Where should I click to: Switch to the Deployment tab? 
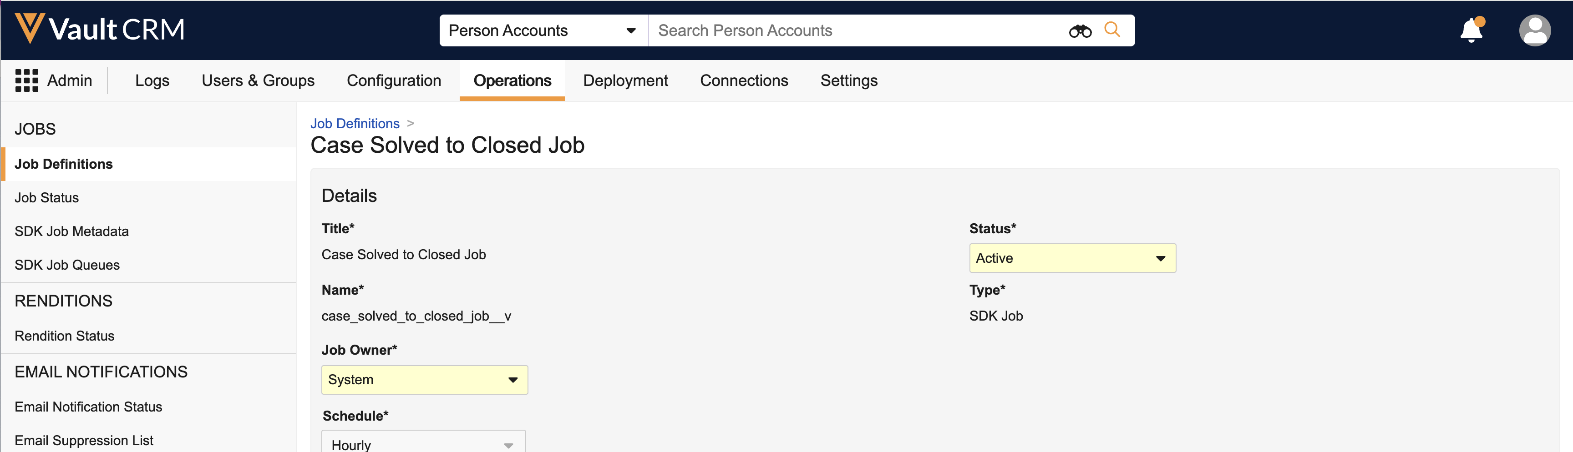pos(624,80)
